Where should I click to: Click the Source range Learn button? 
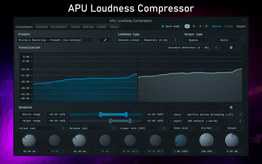(176, 115)
